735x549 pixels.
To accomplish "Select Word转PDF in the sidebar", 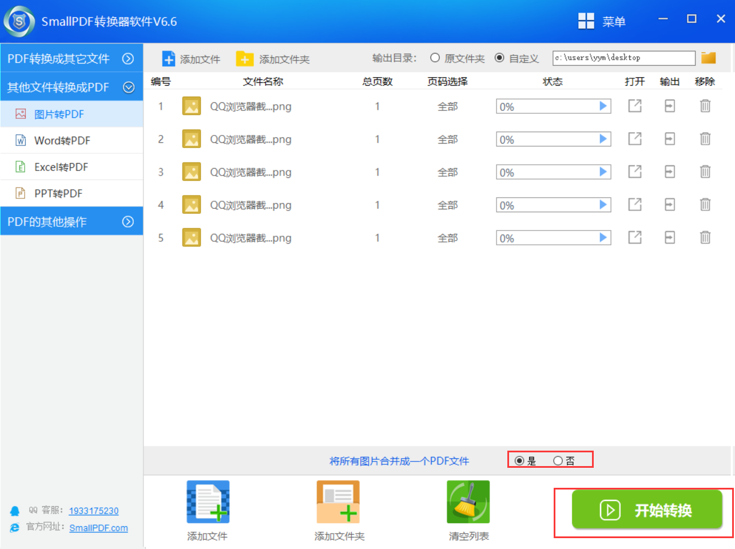I will (x=71, y=140).
